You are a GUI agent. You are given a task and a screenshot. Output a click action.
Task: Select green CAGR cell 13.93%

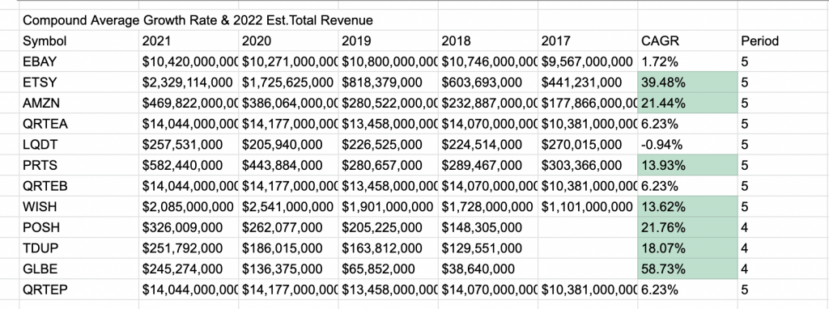[688, 165]
